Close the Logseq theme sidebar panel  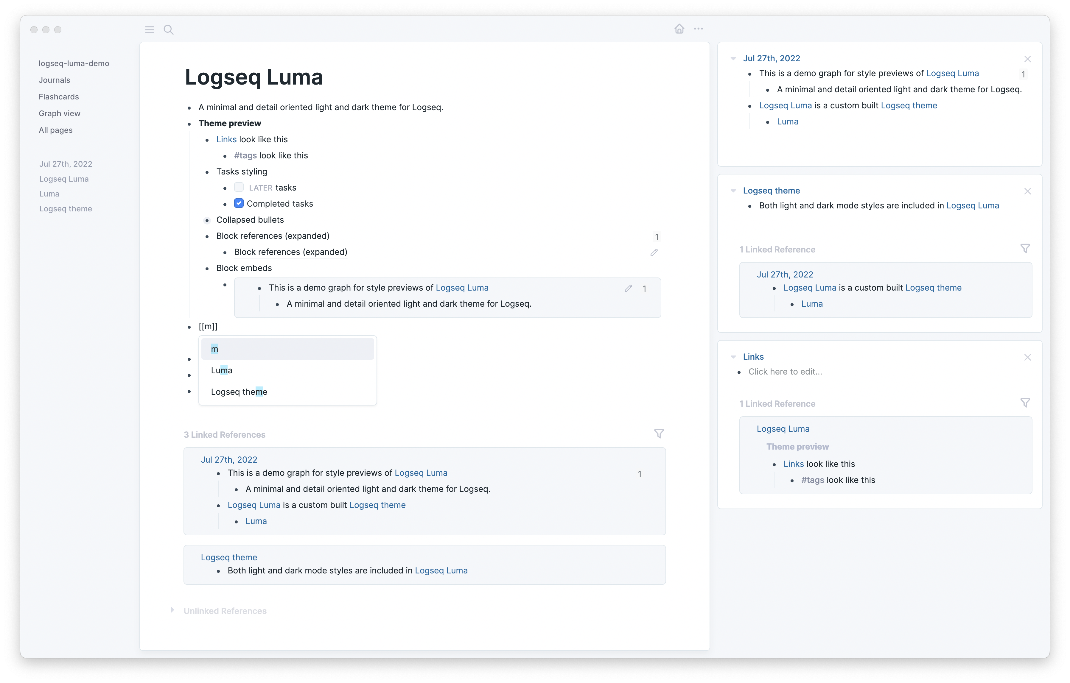[x=1027, y=191]
